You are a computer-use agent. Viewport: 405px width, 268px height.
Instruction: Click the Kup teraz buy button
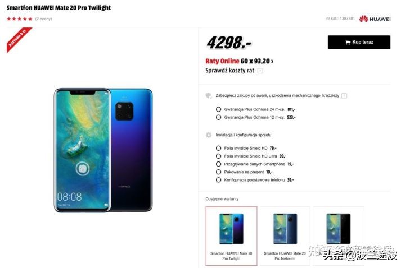(x=359, y=42)
